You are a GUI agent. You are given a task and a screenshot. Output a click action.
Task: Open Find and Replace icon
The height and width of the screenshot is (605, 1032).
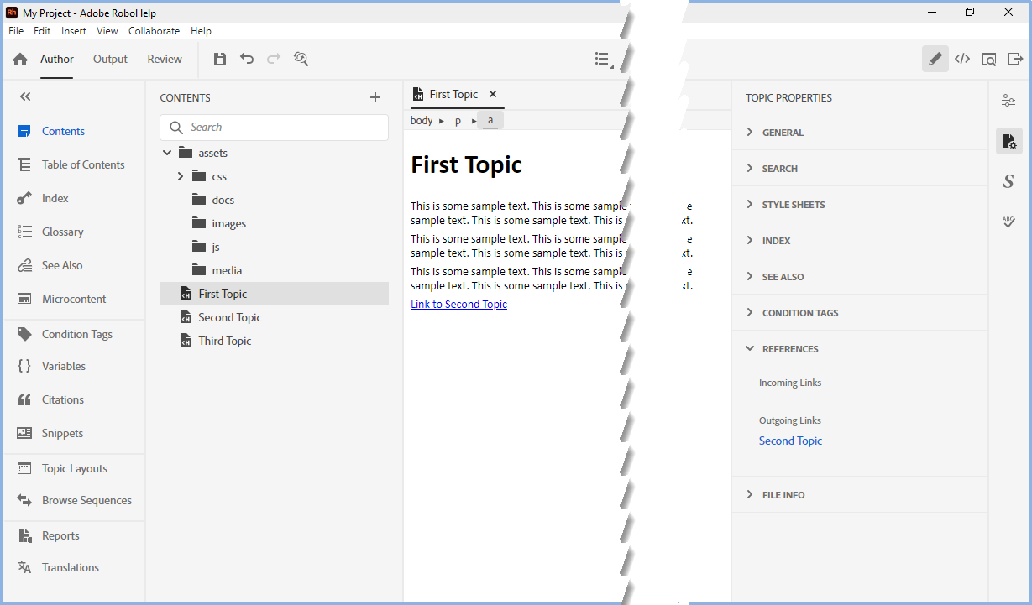301,59
